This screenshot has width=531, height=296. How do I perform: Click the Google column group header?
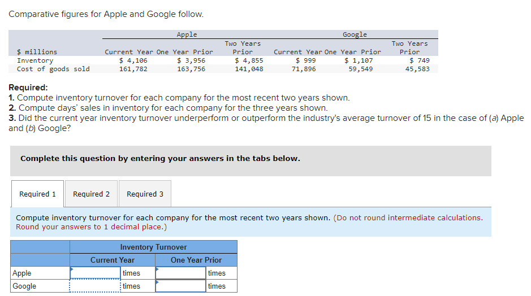355,34
